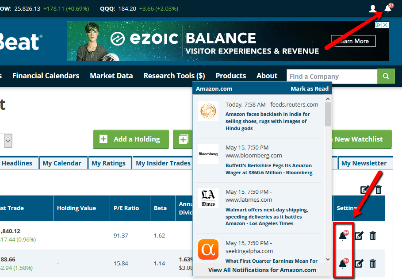Image resolution: width=402 pixels, height=280 pixels.
Task: Click the New Watchlist button
Action: (361, 139)
